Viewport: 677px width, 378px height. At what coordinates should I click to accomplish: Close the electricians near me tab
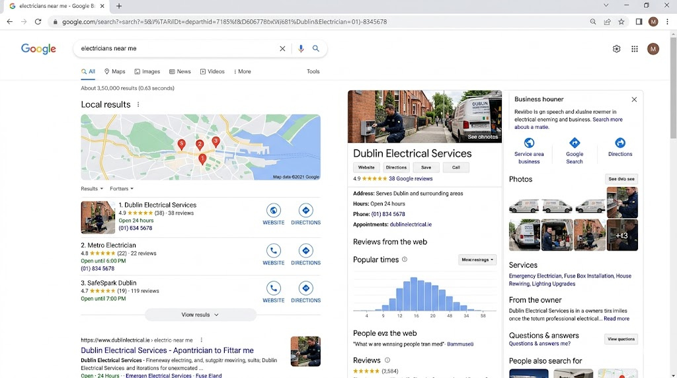102,6
